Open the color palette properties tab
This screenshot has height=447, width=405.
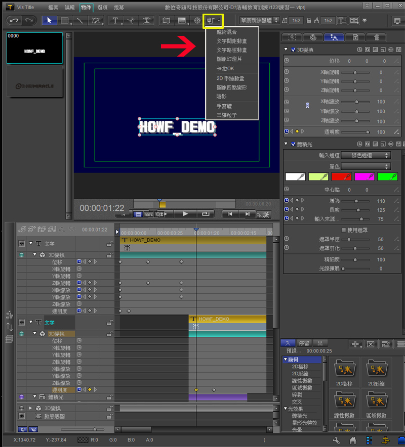[x=313, y=37]
